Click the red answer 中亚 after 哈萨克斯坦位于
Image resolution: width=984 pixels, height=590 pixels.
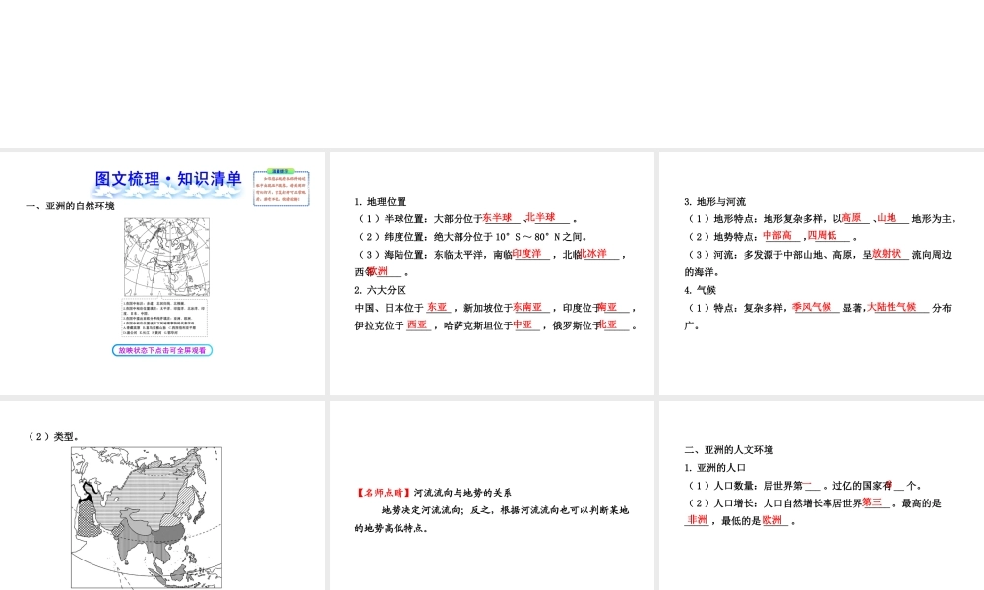click(523, 324)
